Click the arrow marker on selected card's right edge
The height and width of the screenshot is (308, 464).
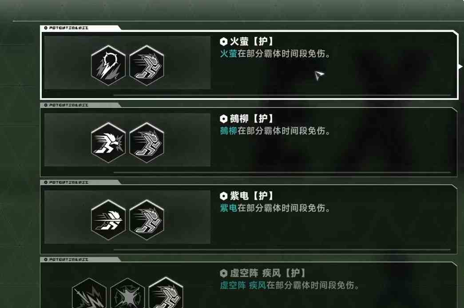click(460, 67)
